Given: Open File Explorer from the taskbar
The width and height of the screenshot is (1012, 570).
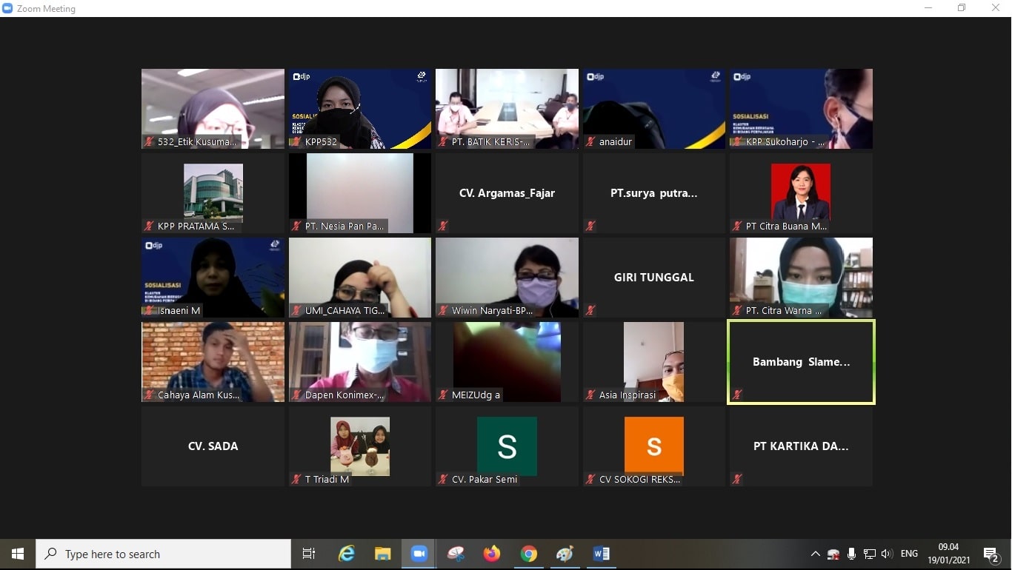Looking at the screenshot, I should tap(382, 554).
